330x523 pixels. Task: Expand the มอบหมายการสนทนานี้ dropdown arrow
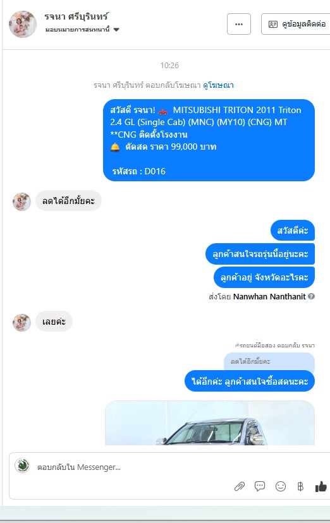116,29
